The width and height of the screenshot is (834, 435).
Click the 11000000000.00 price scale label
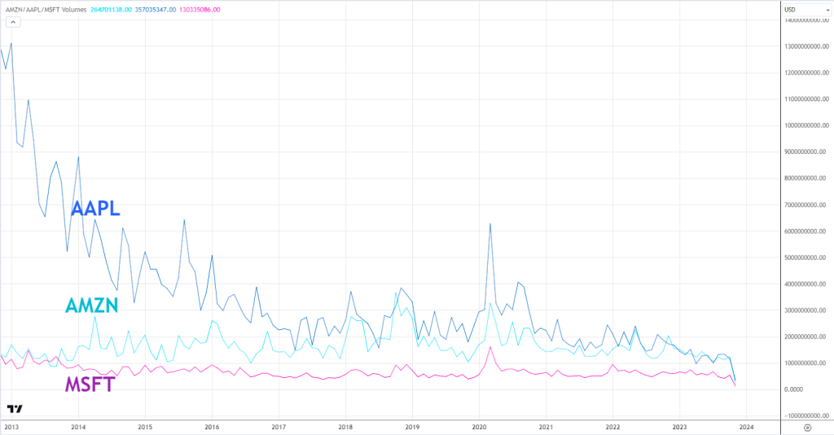click(x=807, y=99)
